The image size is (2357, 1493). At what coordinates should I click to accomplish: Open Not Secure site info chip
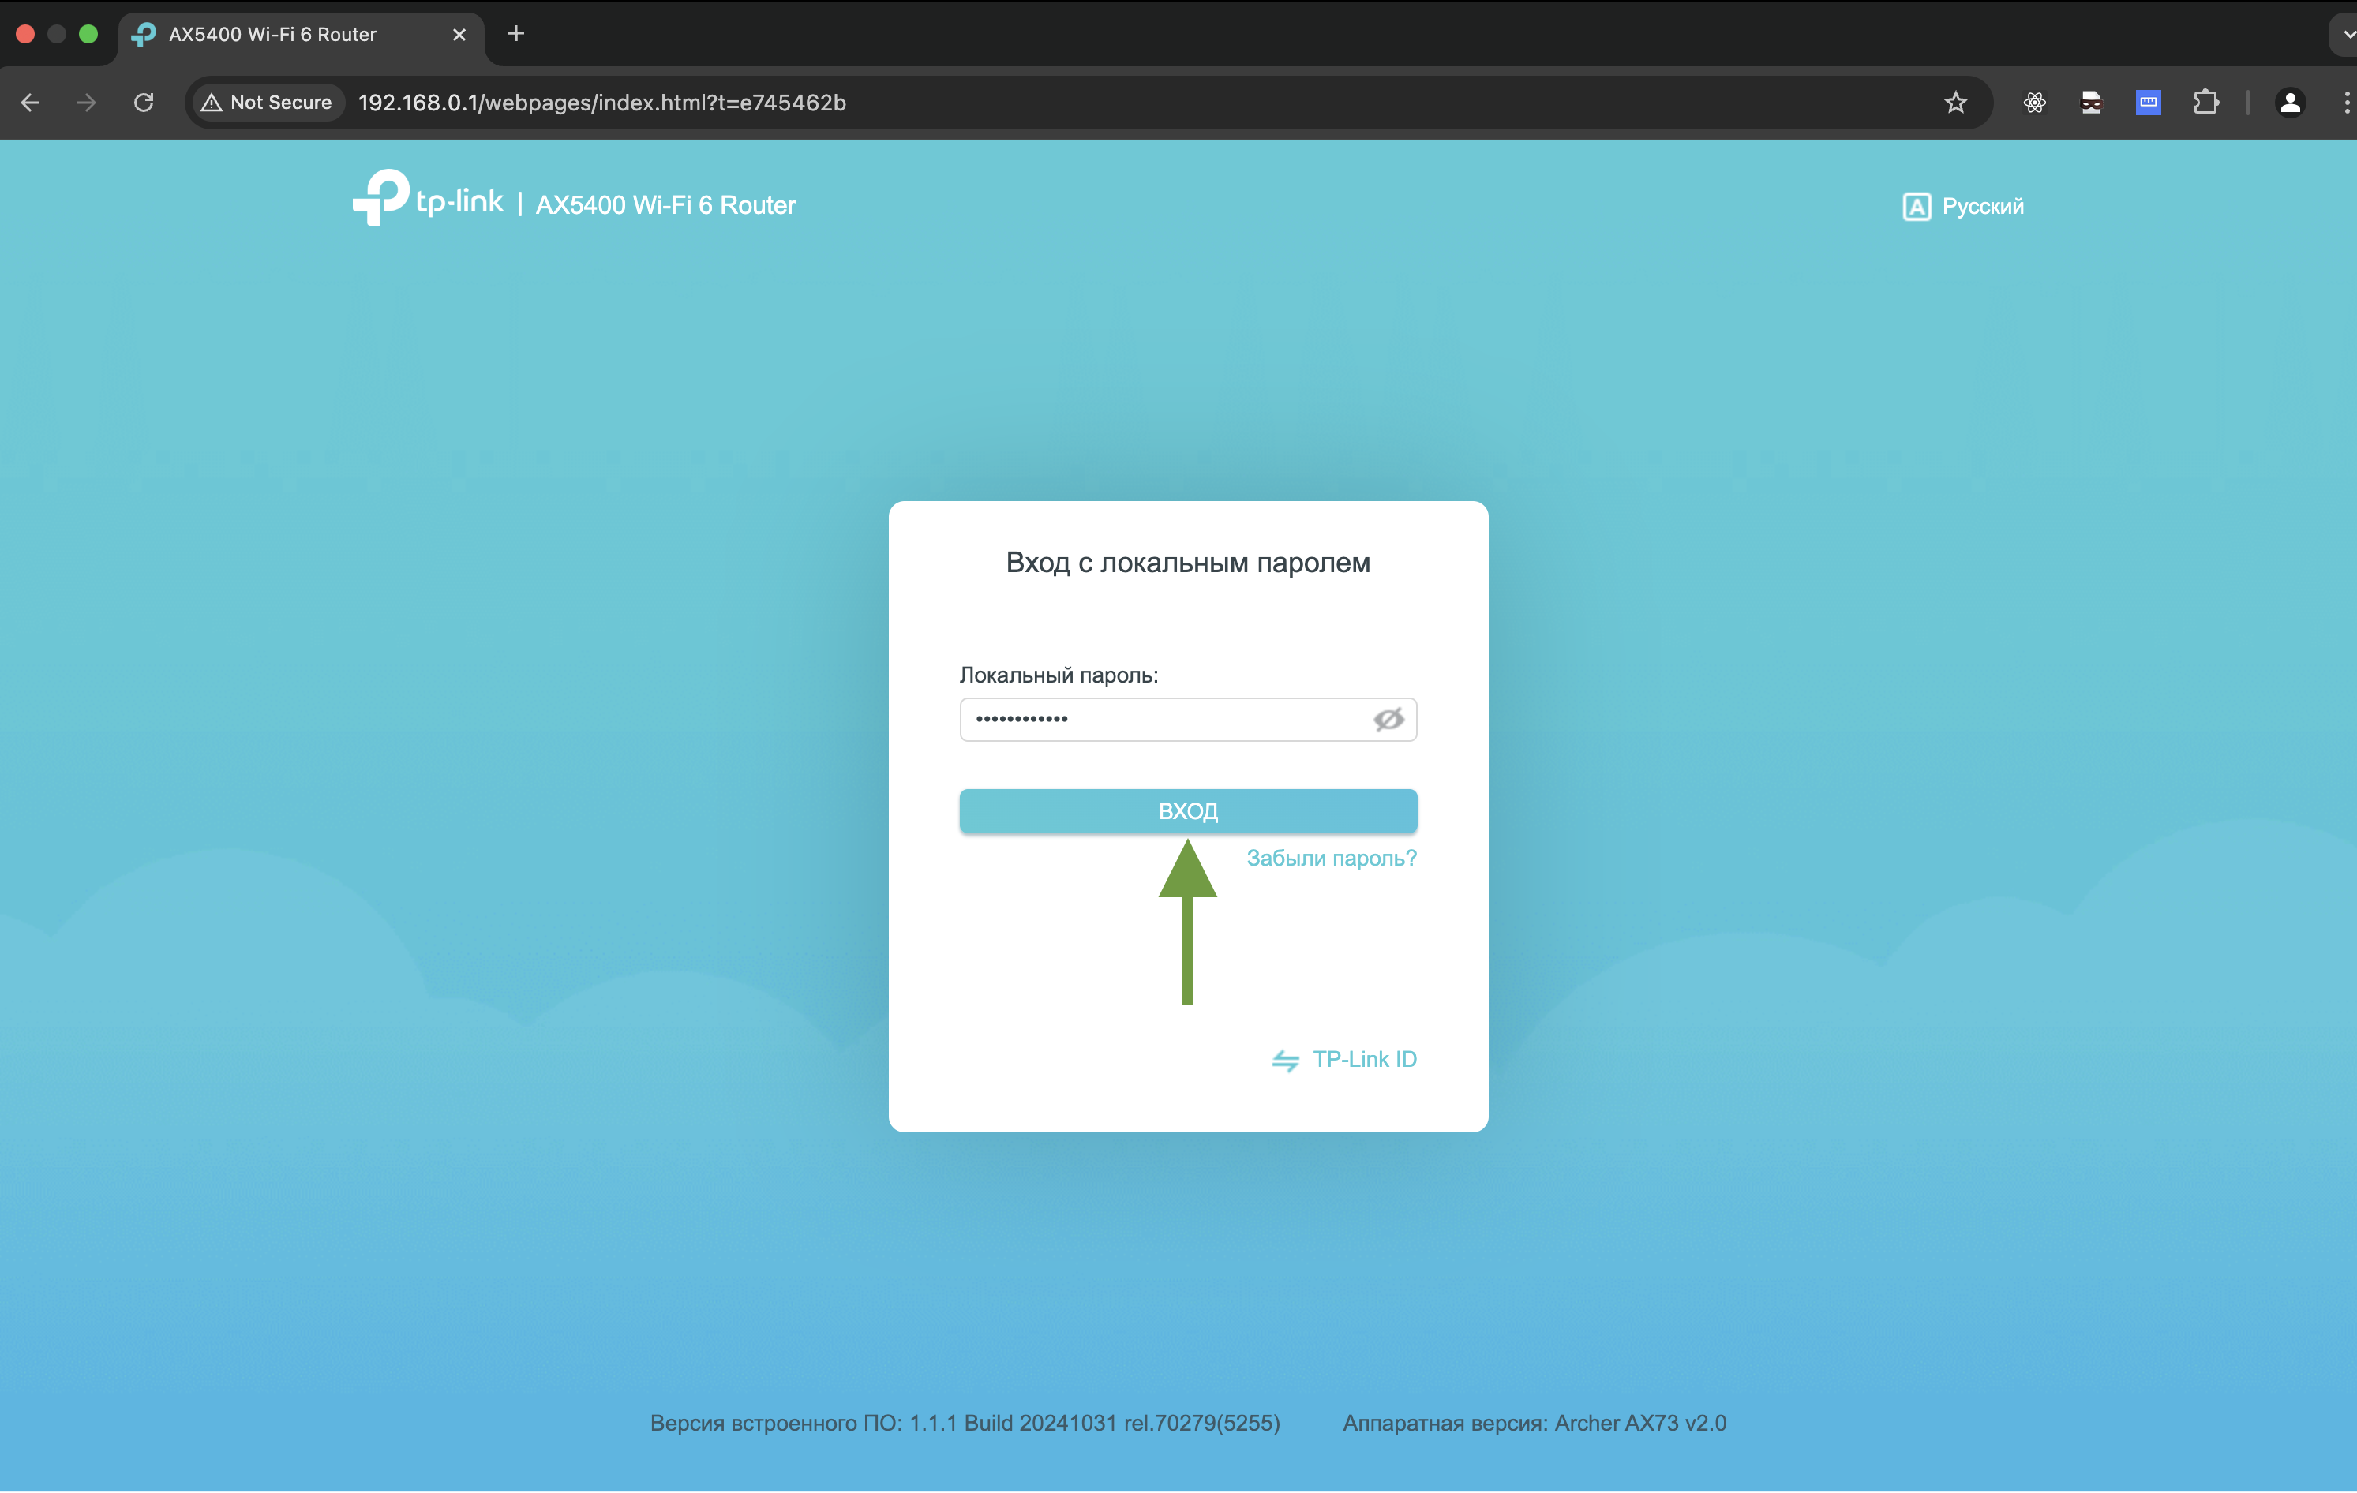coord(266,103)
